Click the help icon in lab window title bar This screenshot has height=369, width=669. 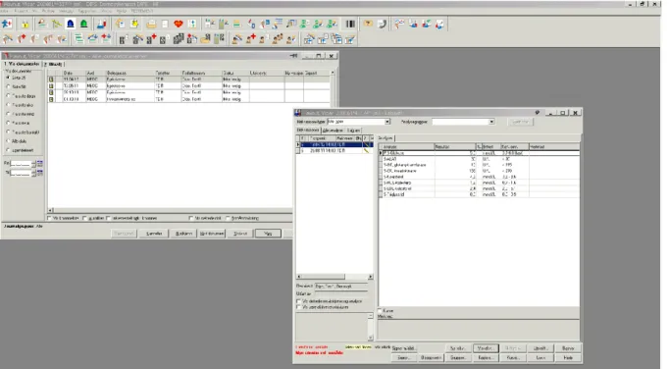538,113
